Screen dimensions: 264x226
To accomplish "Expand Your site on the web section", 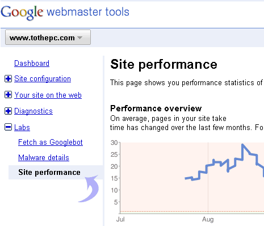I will click(8, 95).
